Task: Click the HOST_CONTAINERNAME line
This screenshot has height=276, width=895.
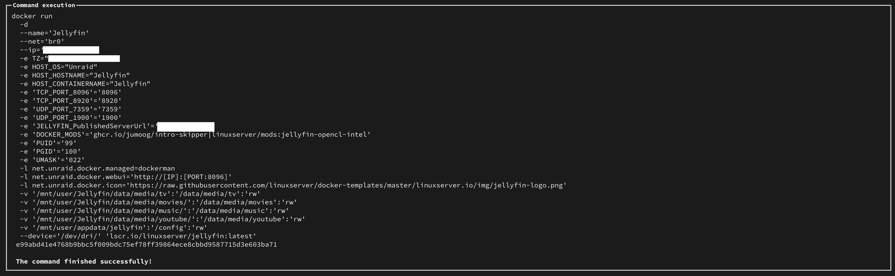Action: click(x=85, y=84)
